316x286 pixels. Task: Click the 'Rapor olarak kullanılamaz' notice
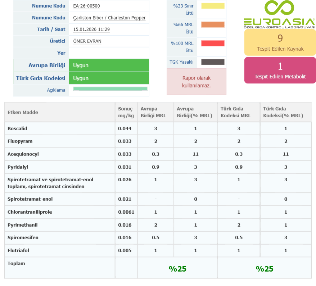pos(196,82)
